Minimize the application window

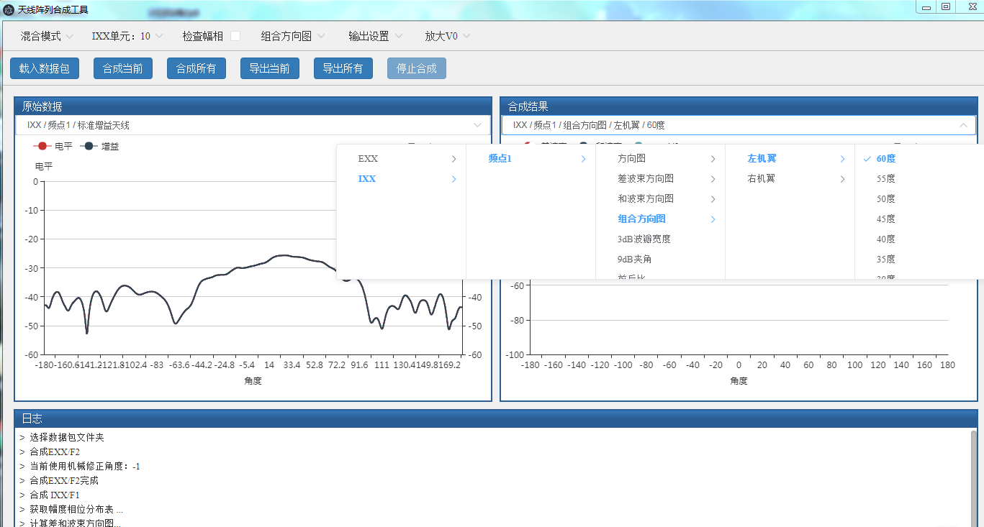(926, 6)
